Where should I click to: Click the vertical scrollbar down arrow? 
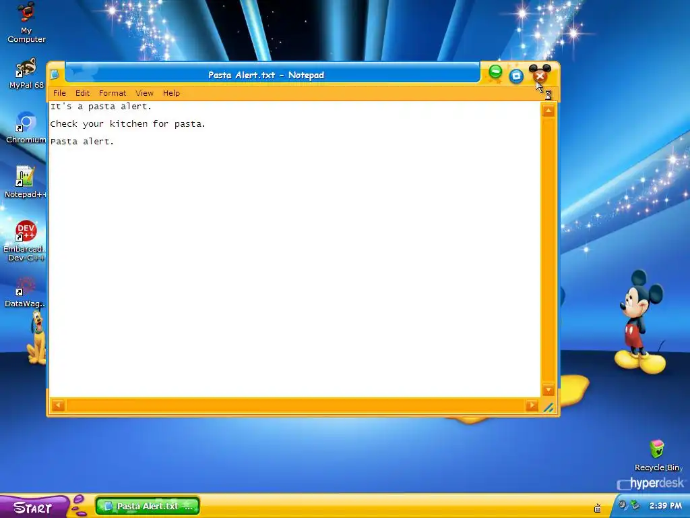pyautogui.click(x=548, y=390)
